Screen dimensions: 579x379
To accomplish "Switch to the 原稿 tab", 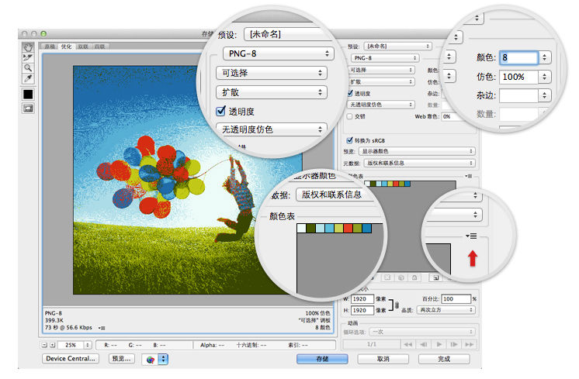I will pyautogui.click(x=50, y=47).
